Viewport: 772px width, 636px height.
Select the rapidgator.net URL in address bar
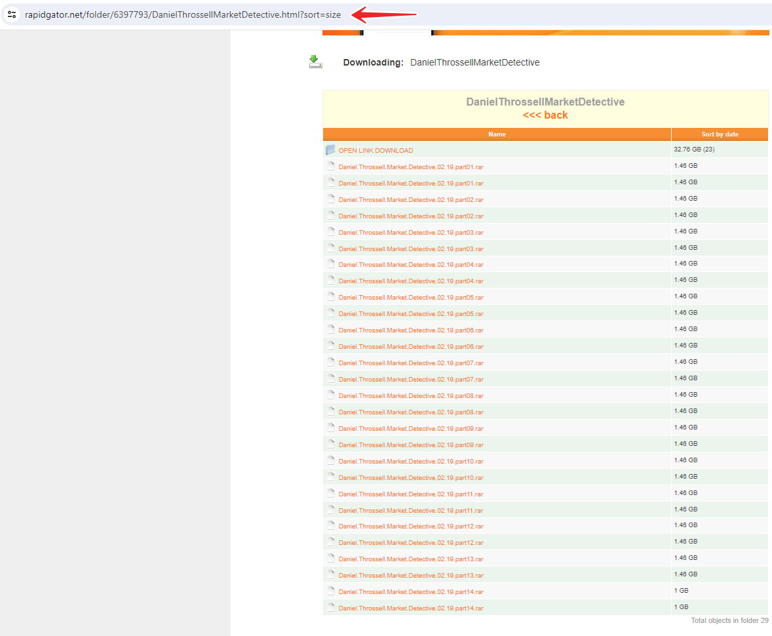pos(183,15)
